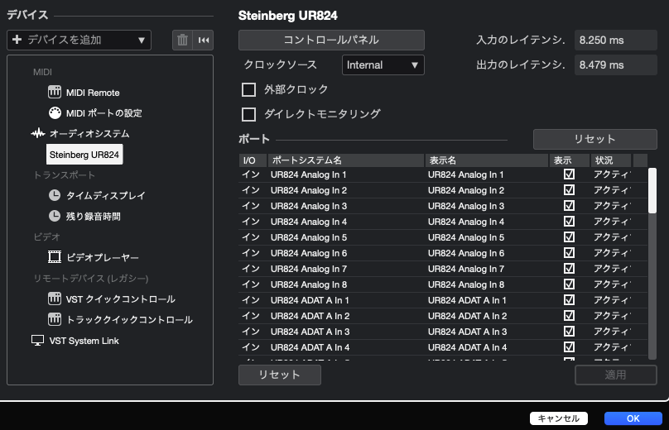Image resolution: width=669 pixels, height=430 pixels.
Task: Uncheck 表示 for UR824 ADAT A In 4
Action: click(x=569, y=347)
